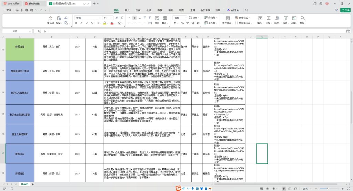This screenshot has height=191, width=353.
Task: Click the Find (查找) magnifier icon
Action: click(303, 18)
